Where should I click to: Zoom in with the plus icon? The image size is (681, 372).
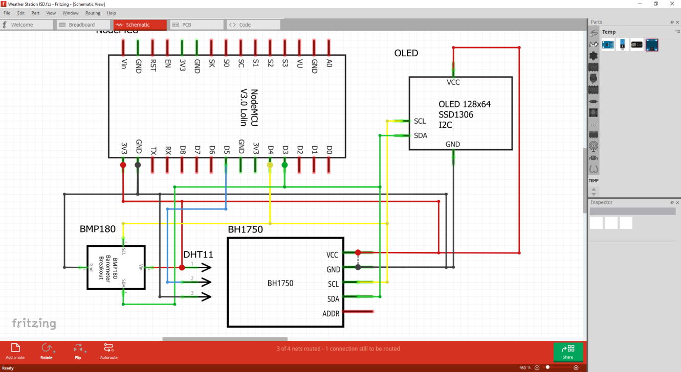coord(576,368)
